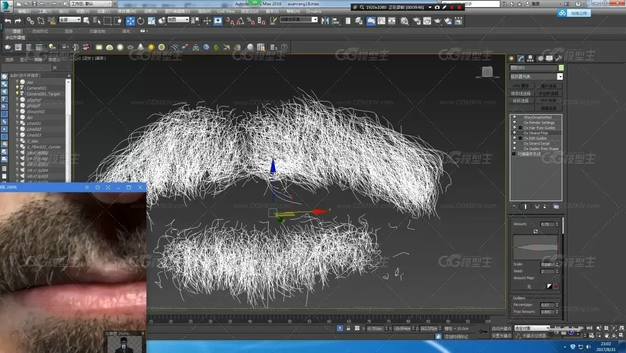Image resolution: width=626 pixels, height=353 pixels.
Task: Click the Redo arrow in main toolbar
Action: tap(18, 21)
